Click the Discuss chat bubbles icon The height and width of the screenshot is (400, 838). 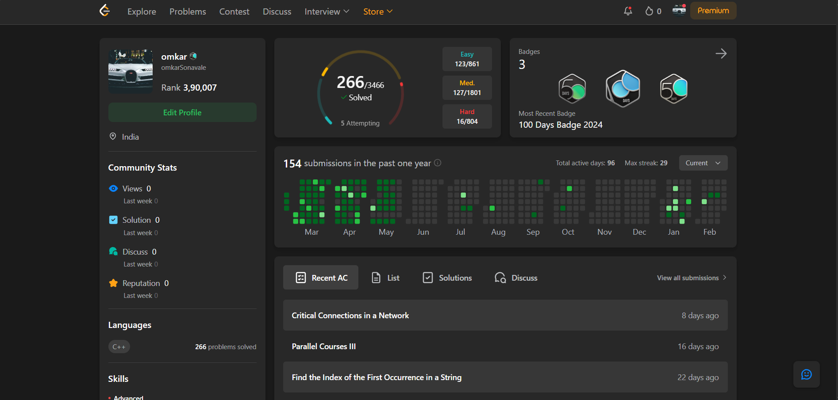coord(113,251)
